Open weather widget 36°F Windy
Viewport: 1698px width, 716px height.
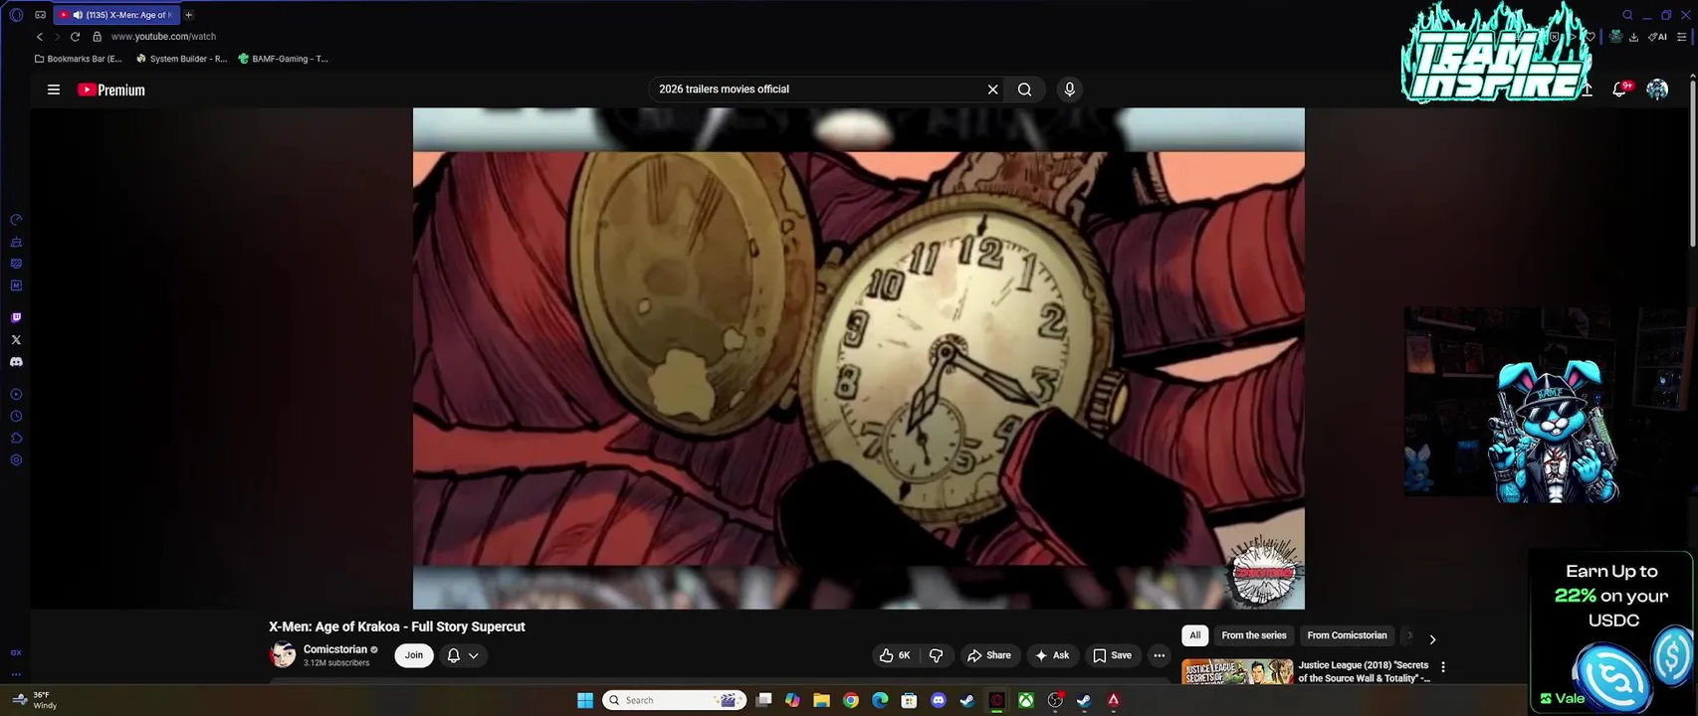tap(34, 700)
